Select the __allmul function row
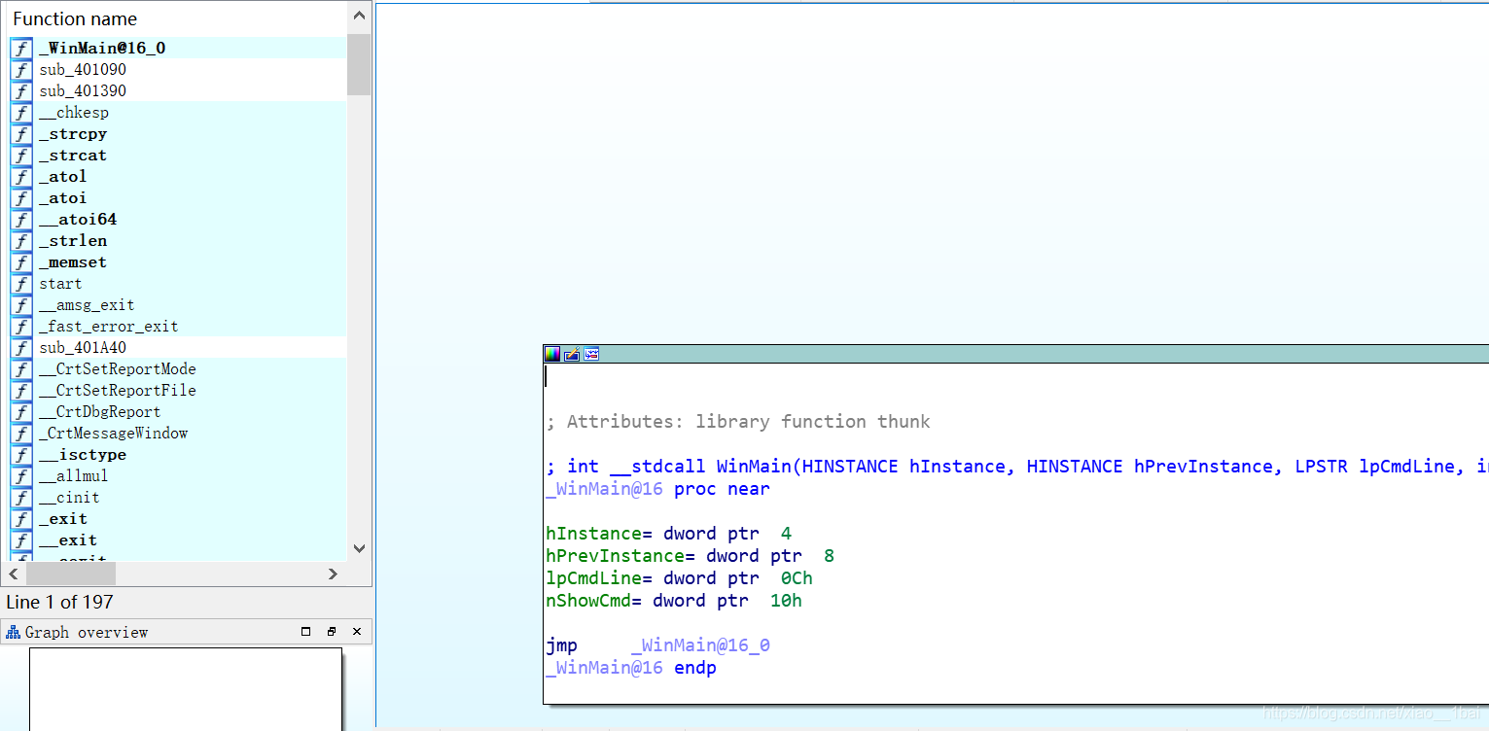This screenshot has width=1489, height=731. point(178,475)
